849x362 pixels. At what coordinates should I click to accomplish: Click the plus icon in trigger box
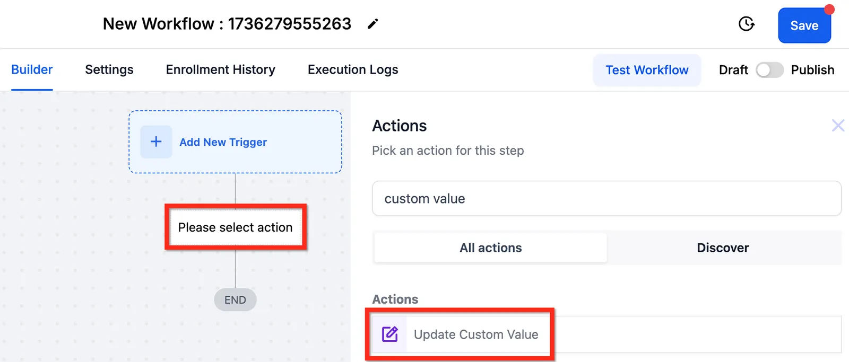(156, 142)
